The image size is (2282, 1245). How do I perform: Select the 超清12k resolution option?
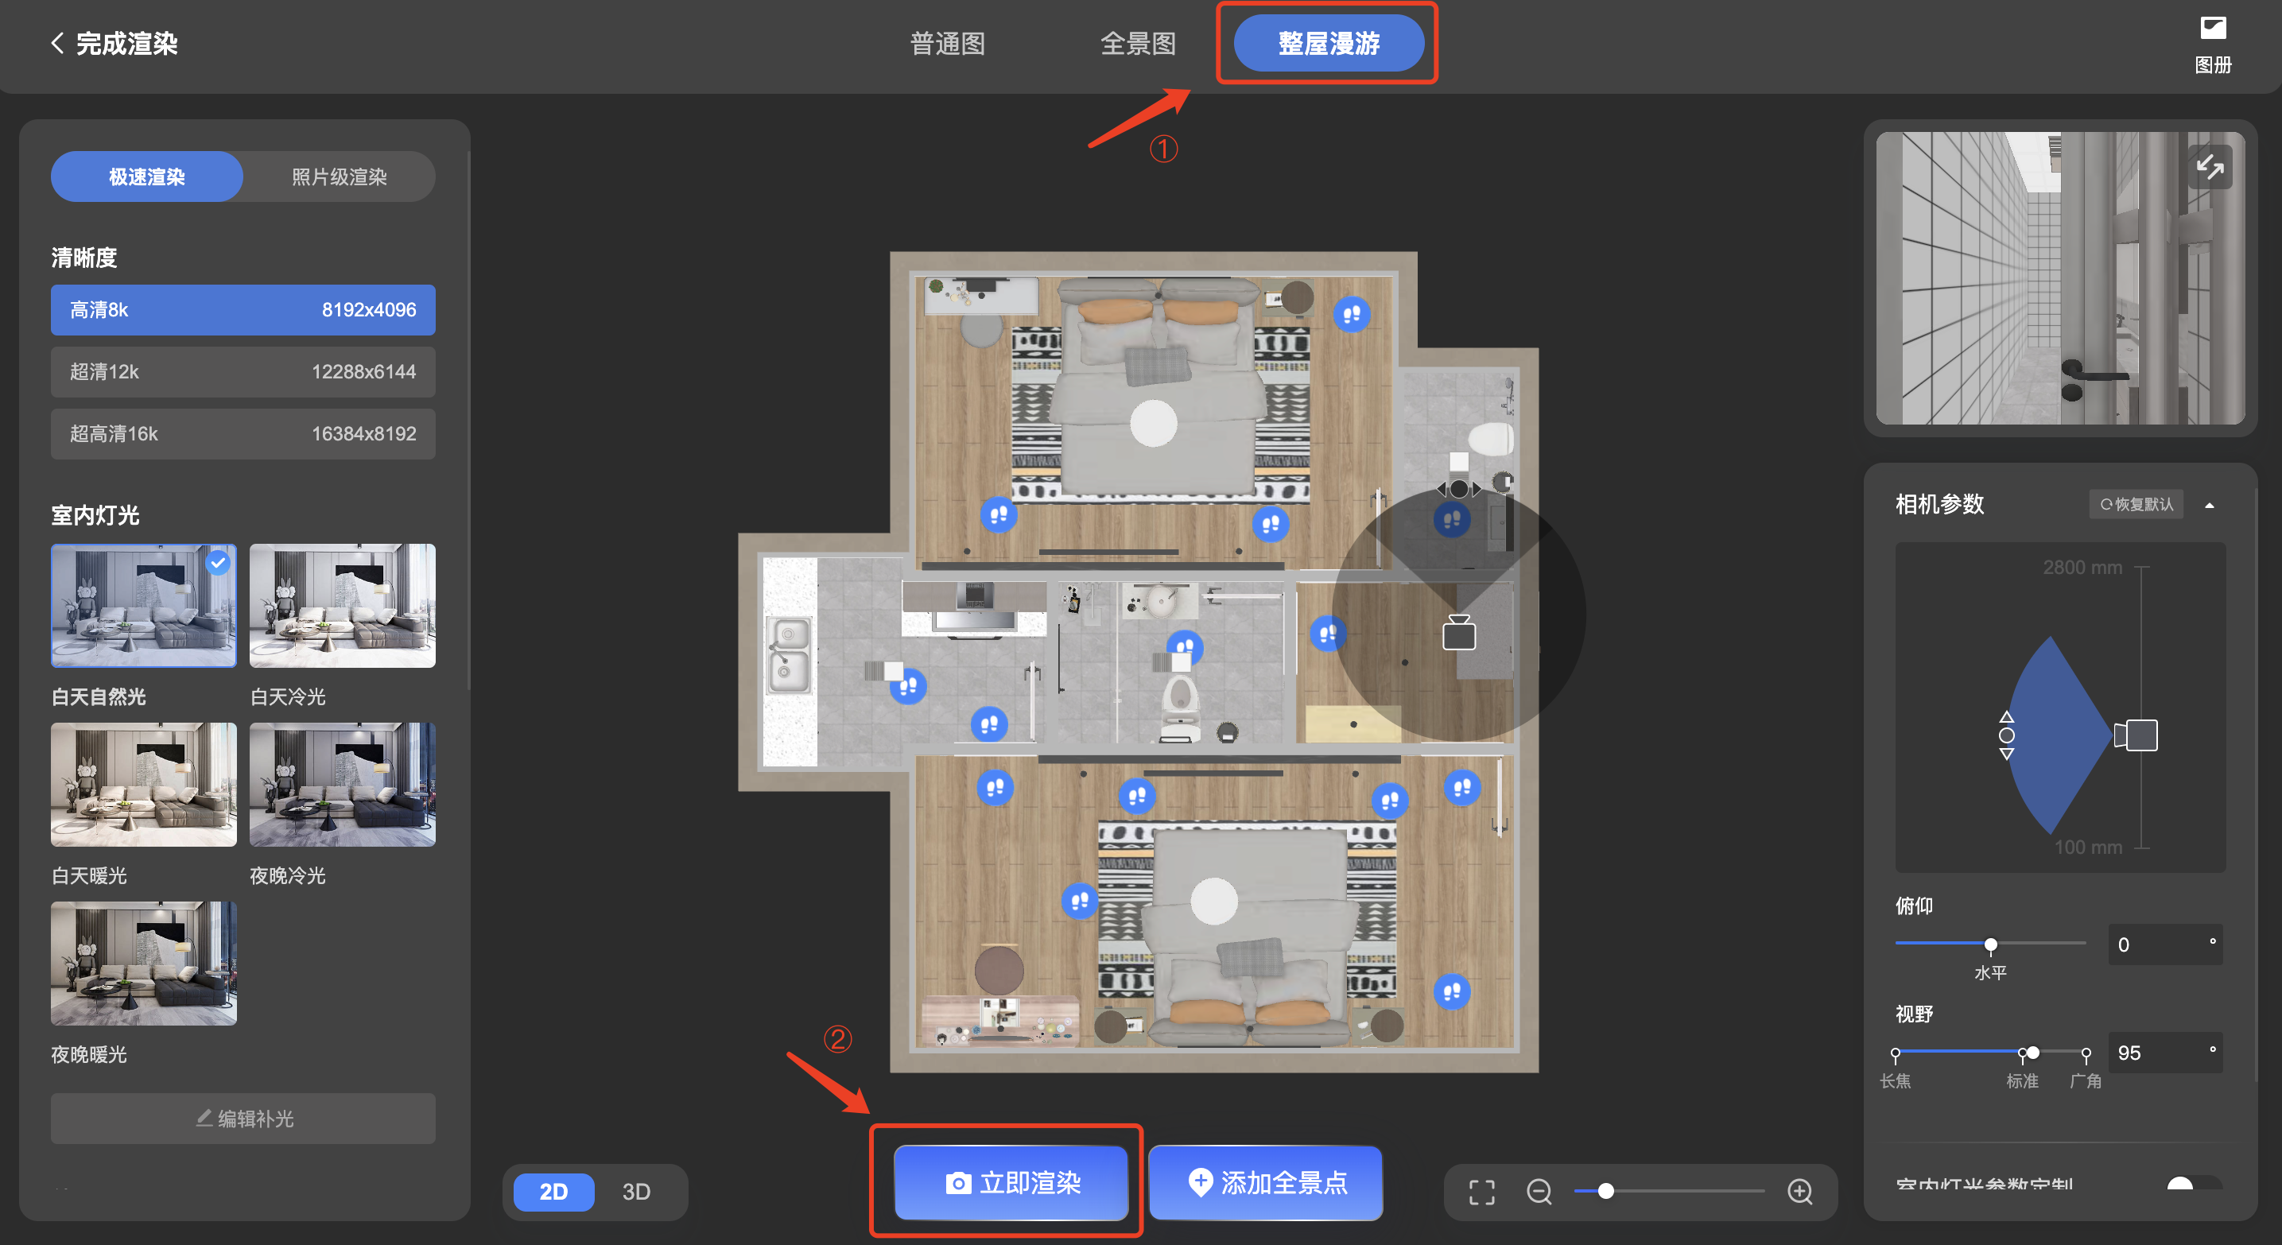click(243, 372)
